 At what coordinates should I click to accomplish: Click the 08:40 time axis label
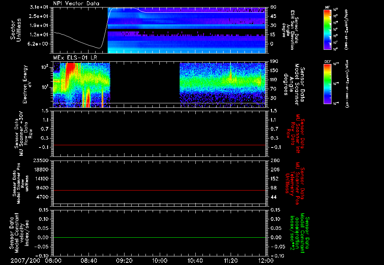click(x=89, y=261)
